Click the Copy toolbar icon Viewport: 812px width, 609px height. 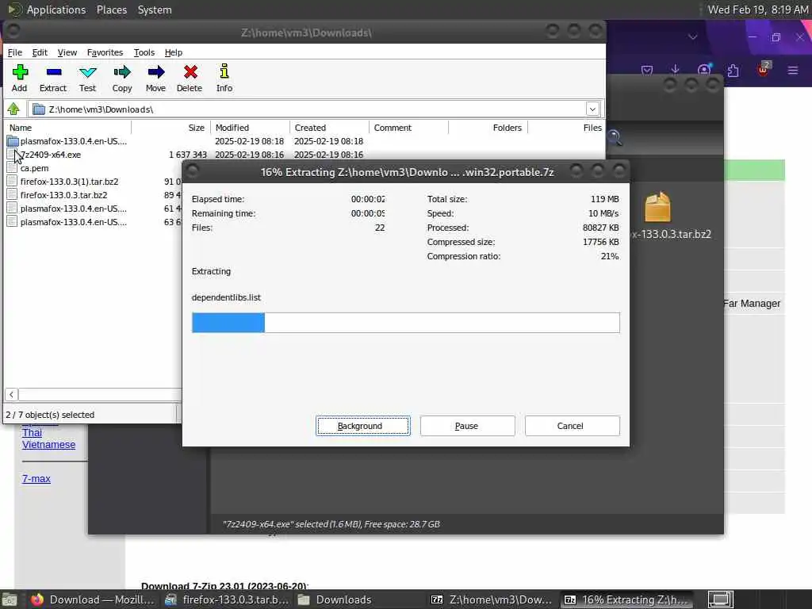[x=122, y=72]
